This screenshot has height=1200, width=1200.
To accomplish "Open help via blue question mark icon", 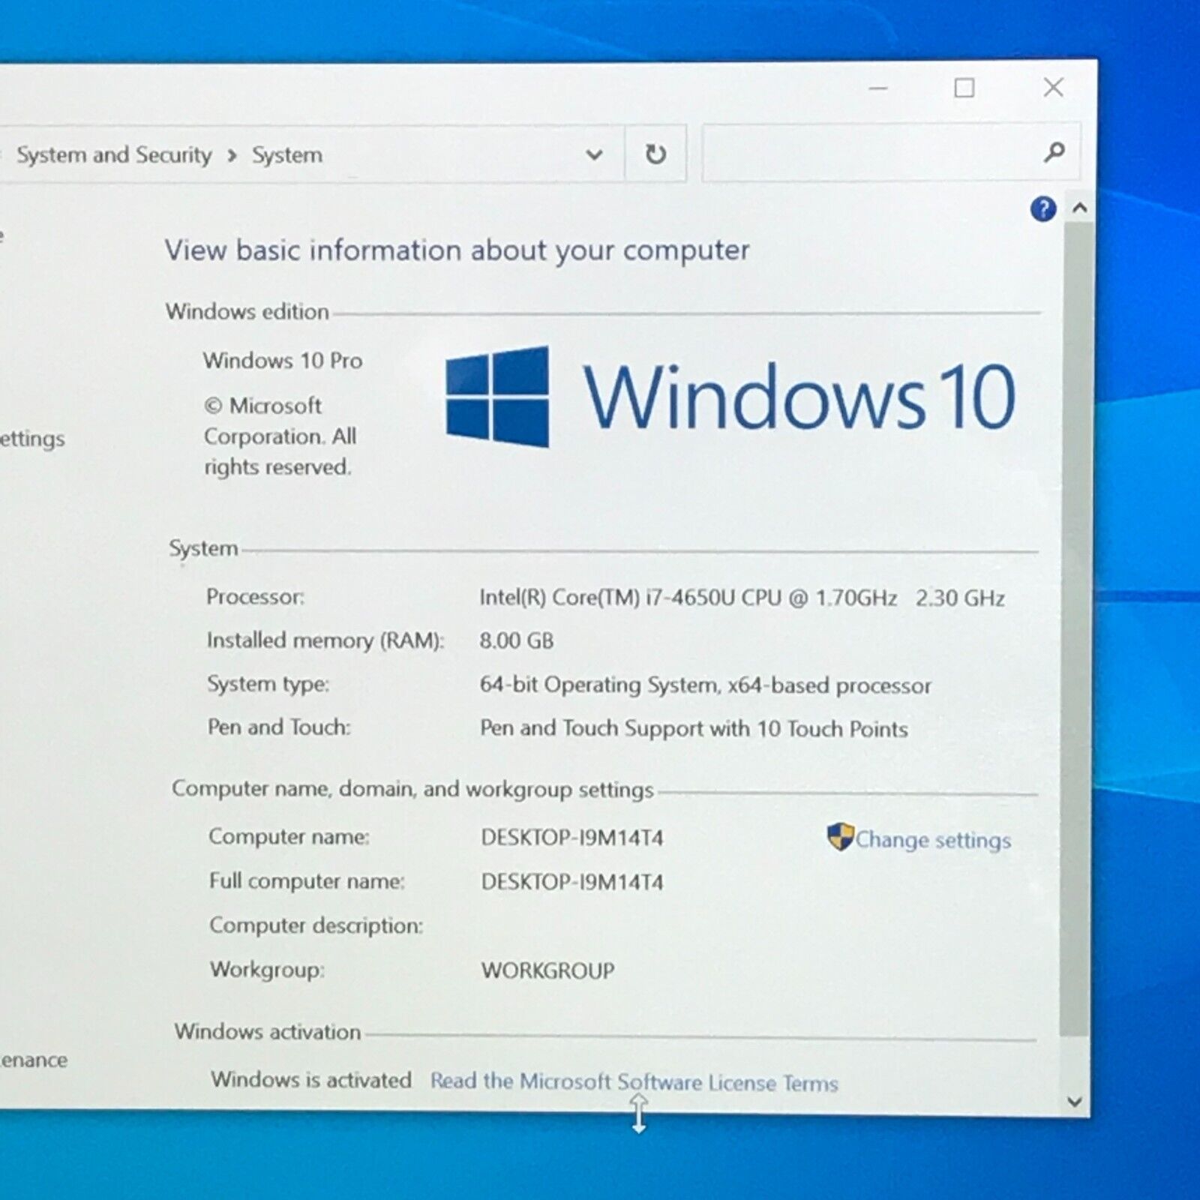I will [1042, 209].
